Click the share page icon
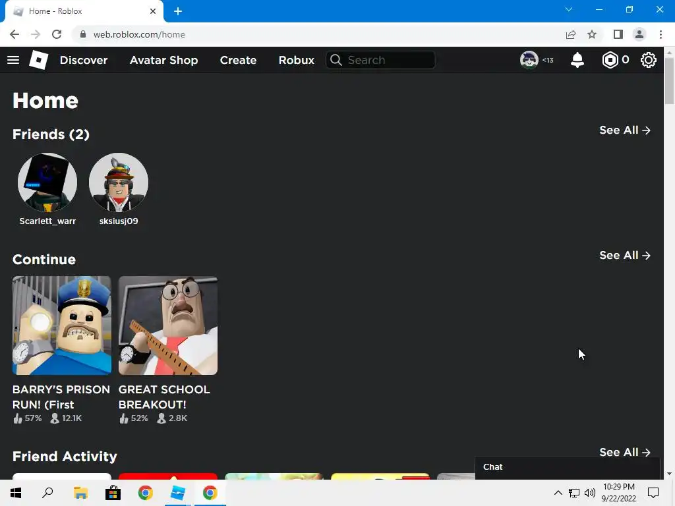This screenshot has width=675, height=506. click(x=571, y=34)
